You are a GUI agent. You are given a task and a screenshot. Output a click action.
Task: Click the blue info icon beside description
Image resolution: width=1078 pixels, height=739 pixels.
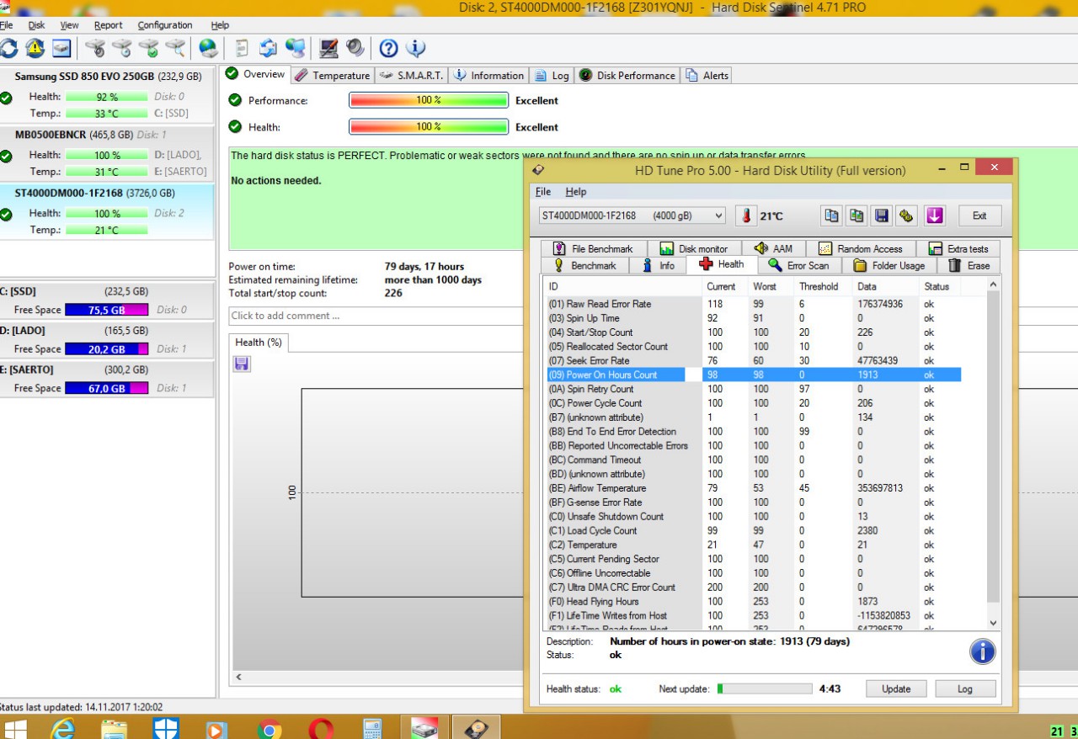coord(982,651)
